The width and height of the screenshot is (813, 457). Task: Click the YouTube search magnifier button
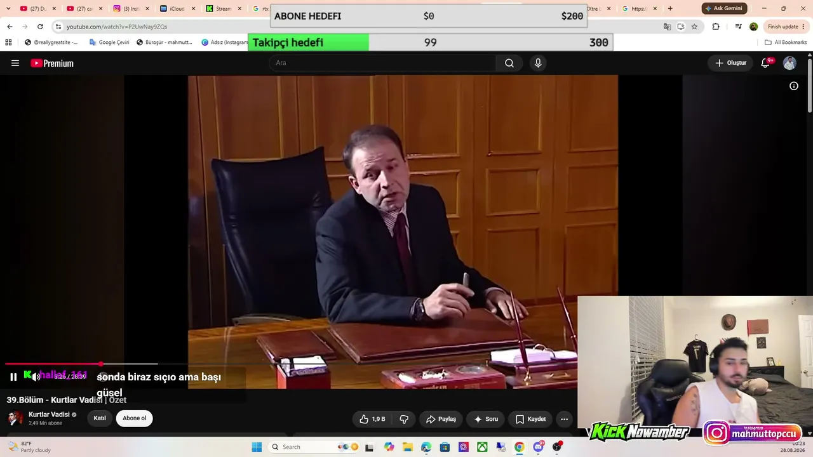(x=509, y=63)
